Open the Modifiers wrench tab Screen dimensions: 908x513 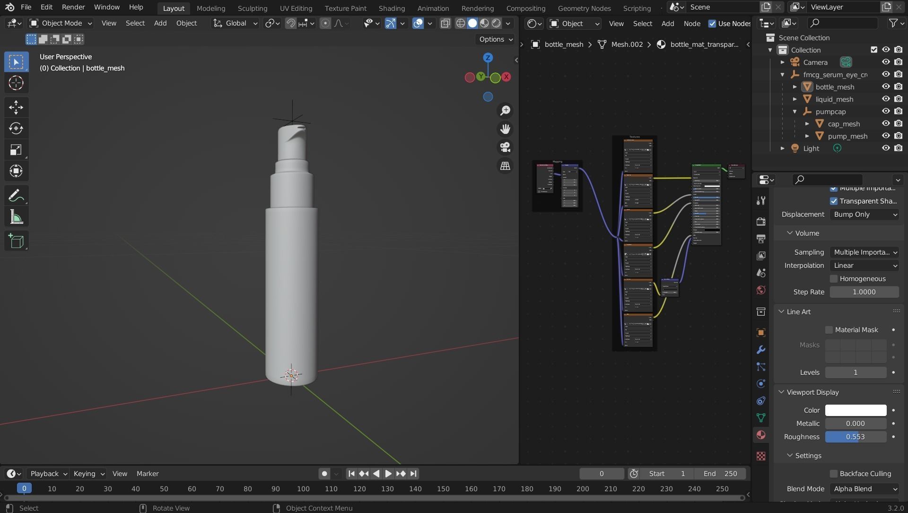coord(761,350)
